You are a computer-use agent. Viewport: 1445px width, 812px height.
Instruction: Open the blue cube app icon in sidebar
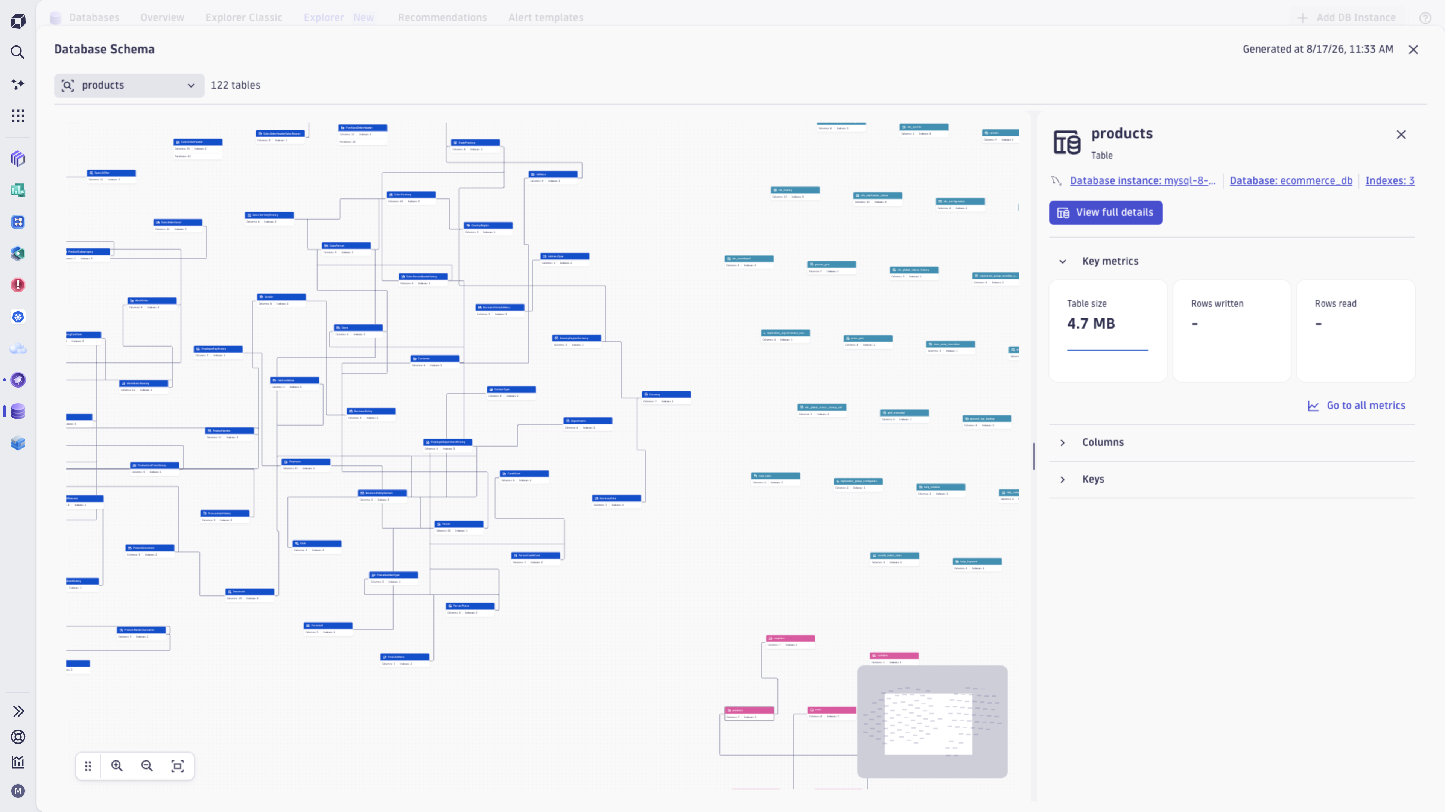tap(18, 443)
